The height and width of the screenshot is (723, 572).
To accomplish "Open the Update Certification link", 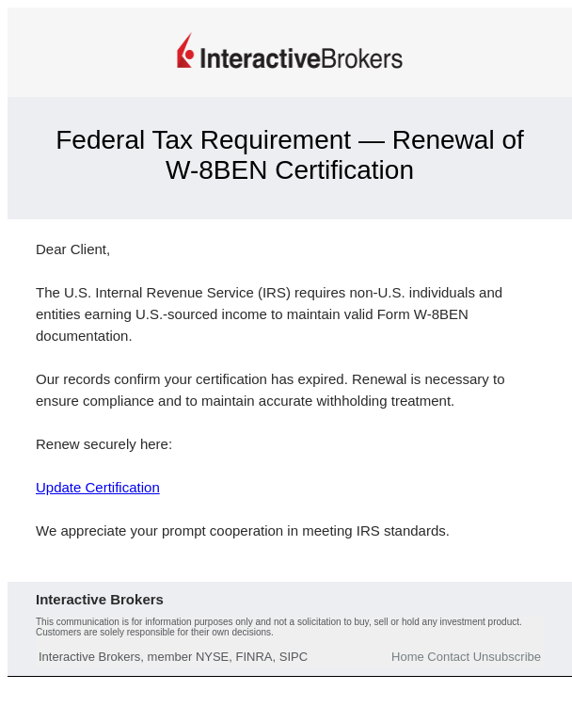I will tap(98, 488).
